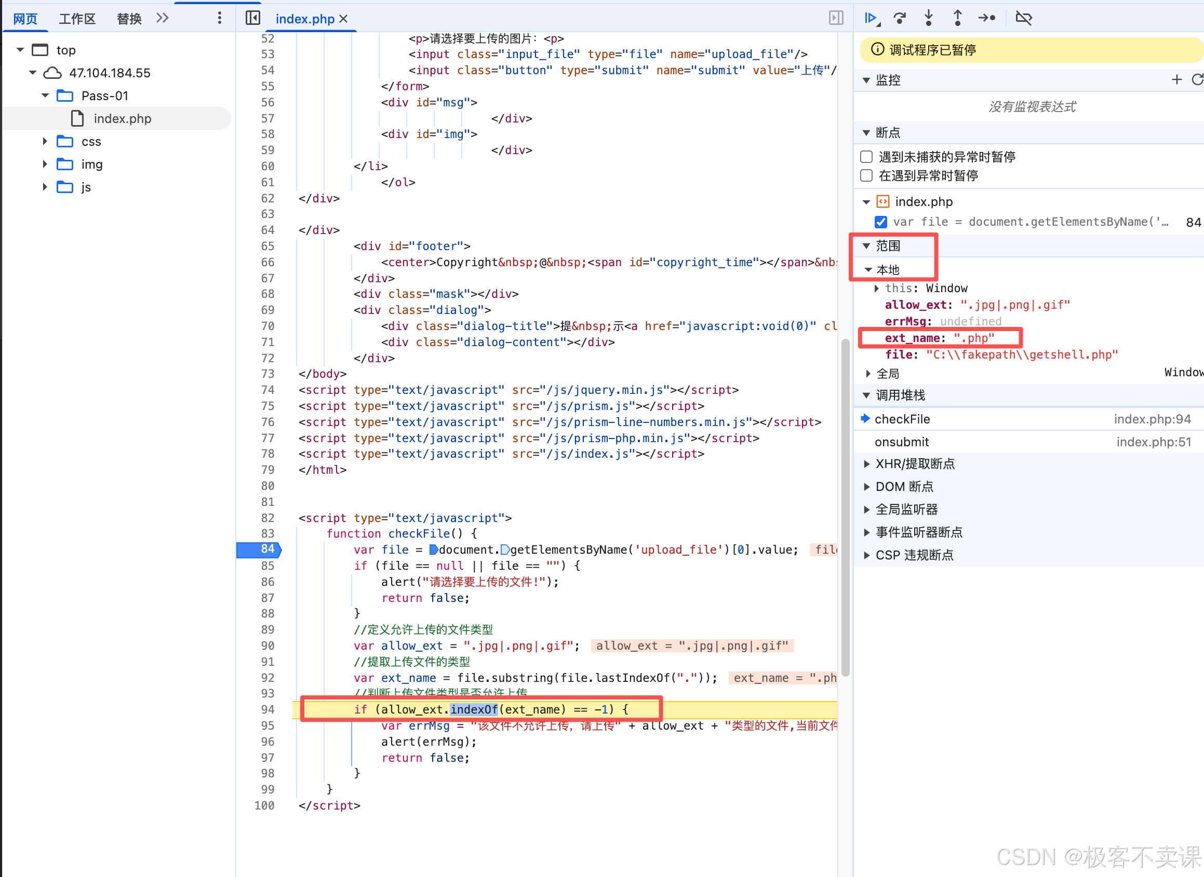Screen dimensions: 1204x877
Task: Expand the css folder
Action: coord(45,141)
